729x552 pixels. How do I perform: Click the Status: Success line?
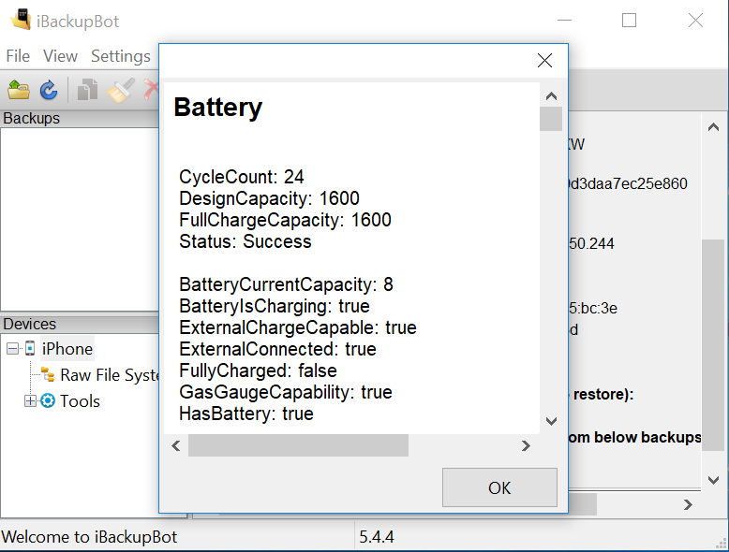(245, 241)
